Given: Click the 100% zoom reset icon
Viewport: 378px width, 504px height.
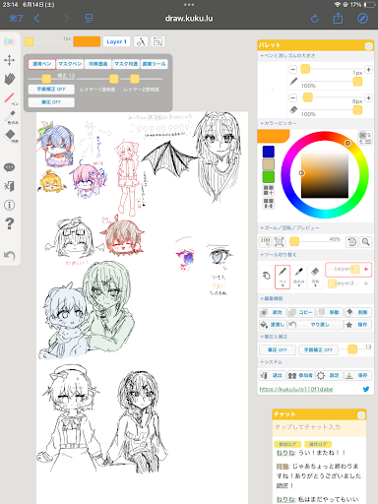Looking at the screenshot, I should tap(265, 242).
